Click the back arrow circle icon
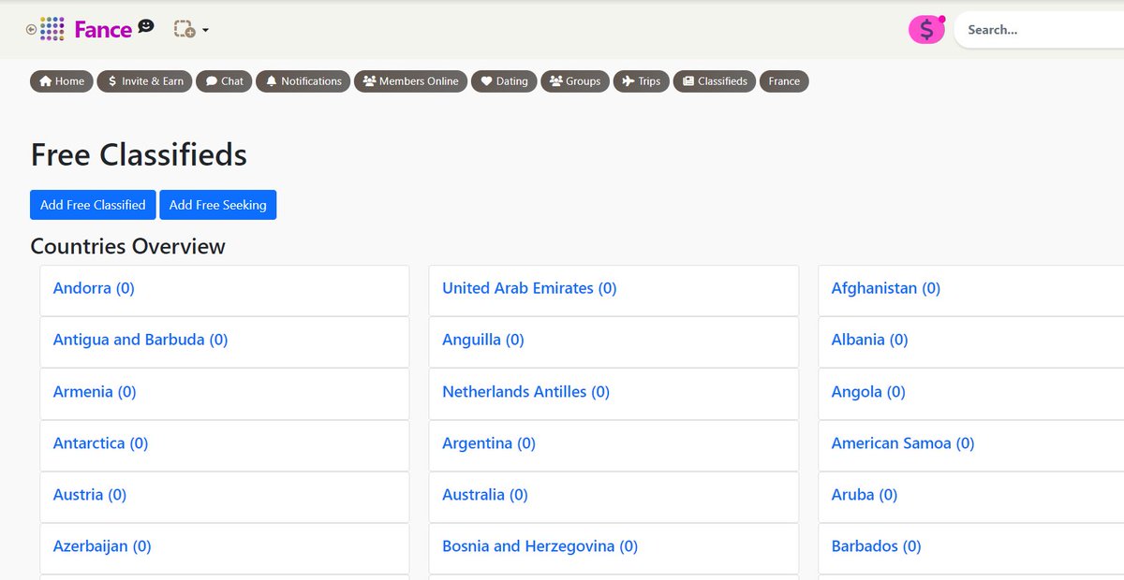Viewport: 1124px width, 580px height. click(31, 30)
